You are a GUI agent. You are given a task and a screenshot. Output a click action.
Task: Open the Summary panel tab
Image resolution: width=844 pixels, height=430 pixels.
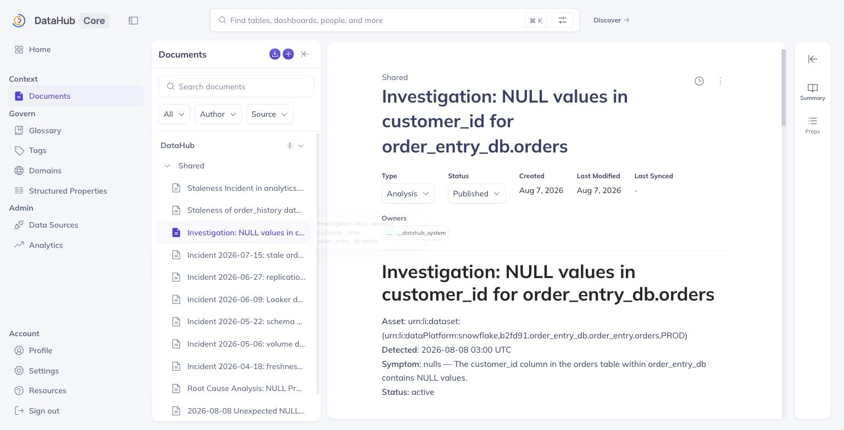[813, 92]
